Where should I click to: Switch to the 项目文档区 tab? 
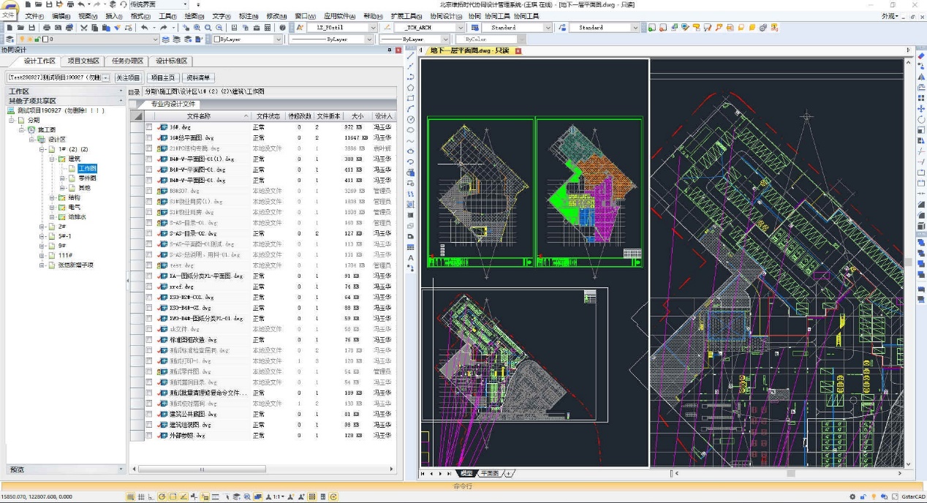(83, 61)
